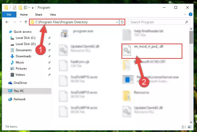Unpin Music via its pin icon
Screen dimensions: 197x132
[x=49, y=62]
